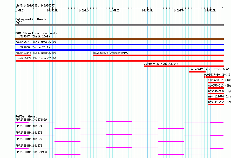Open the nsv5459935 variant label
The image size is (231, 158).
click(220, 91)
